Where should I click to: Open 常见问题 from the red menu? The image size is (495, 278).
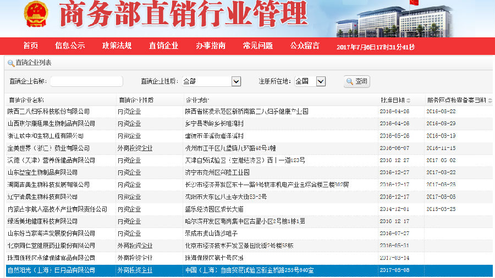(x=258, y=46)
